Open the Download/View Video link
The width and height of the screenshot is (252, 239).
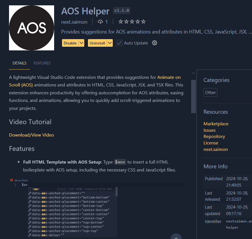[x=32, y=135]
